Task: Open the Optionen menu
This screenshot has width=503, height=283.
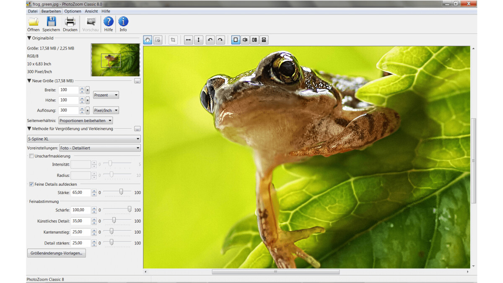Action: [73, 11]
